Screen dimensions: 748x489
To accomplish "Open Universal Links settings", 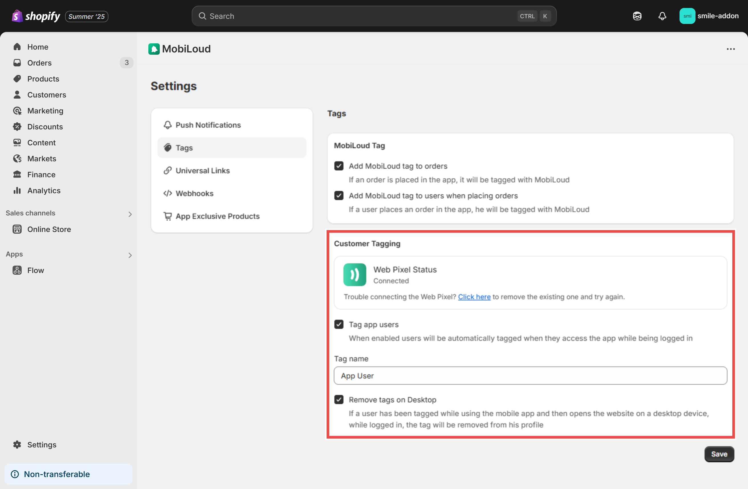I will pyautogui.click(x=232, y=170).
